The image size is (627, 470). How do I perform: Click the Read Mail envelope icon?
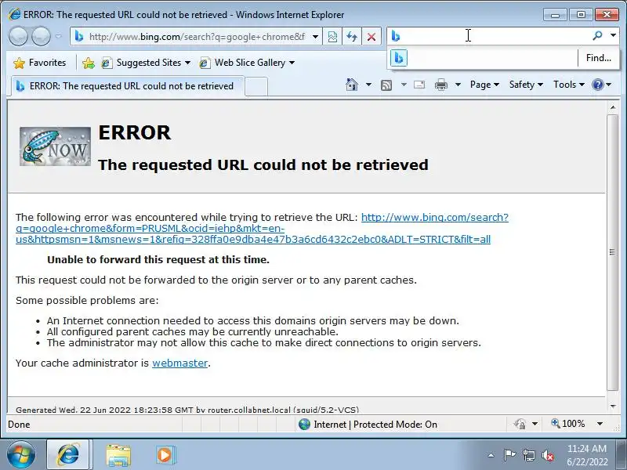pos(419,85)
